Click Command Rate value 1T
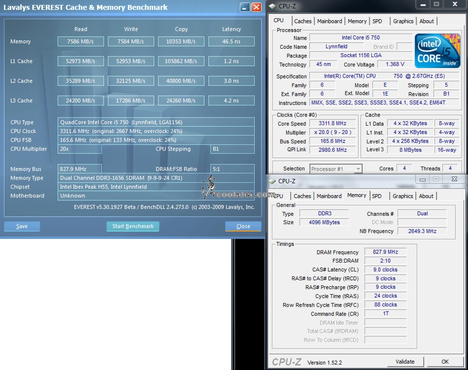The height and width of the screenshot is (370, 468). pyautogui.click(x=385, y=313)
